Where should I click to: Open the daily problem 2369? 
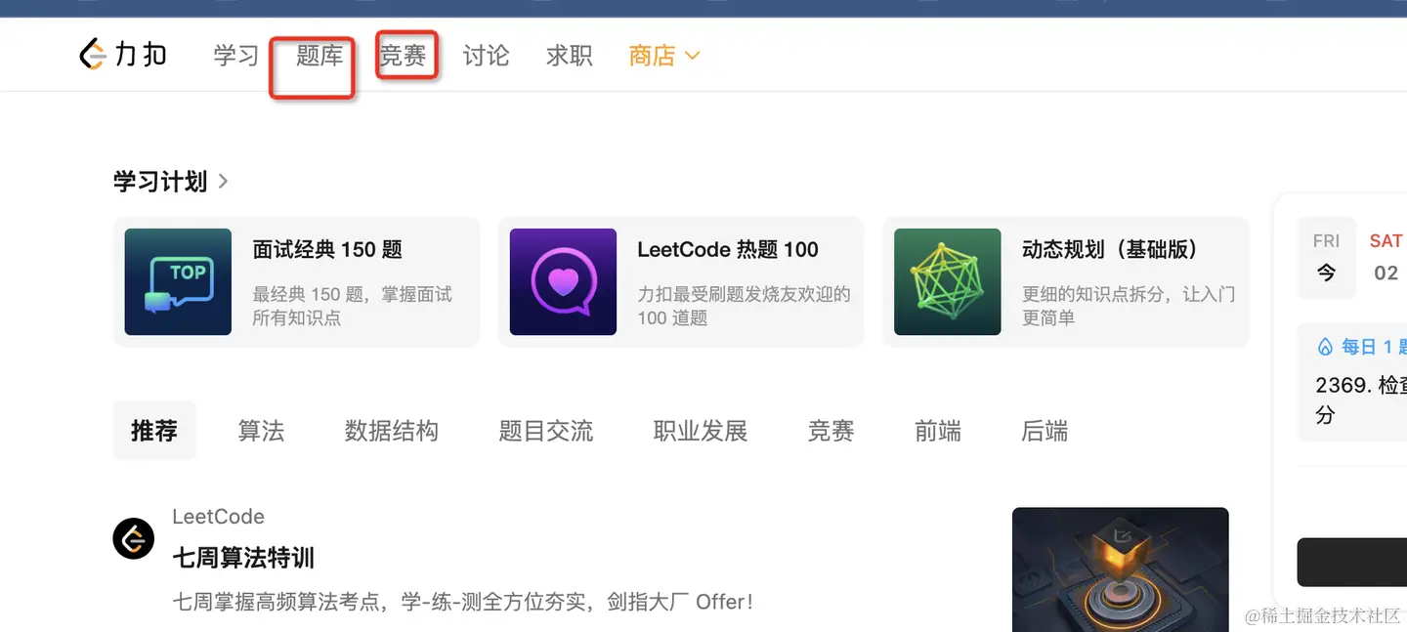tap(1361, 400)
